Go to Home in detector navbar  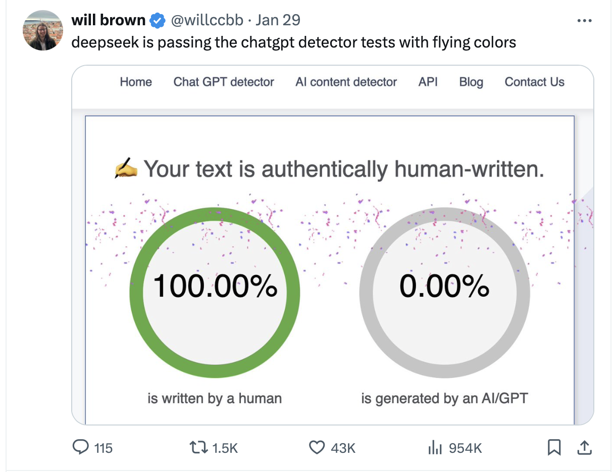point(136,82)
